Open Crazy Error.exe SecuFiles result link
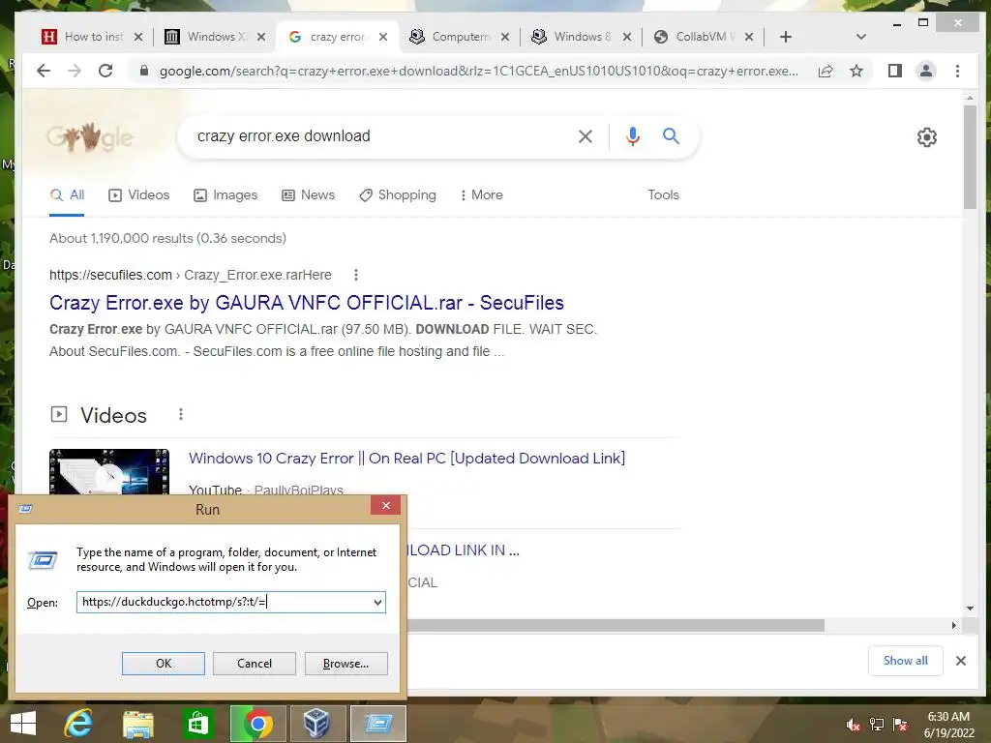 click(307, 303)
